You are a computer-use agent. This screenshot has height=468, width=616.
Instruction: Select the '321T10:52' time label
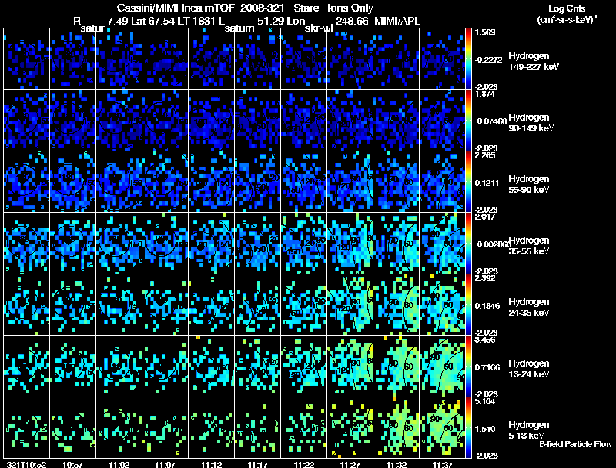click(26, 464)
